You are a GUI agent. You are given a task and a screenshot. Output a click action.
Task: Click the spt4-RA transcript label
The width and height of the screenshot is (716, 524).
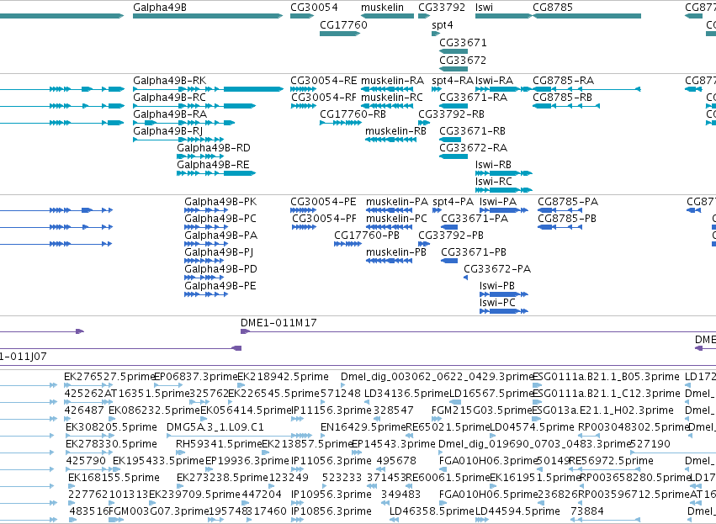tap(453, 81)
